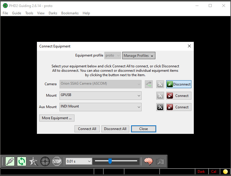Close the Connect Equipment dialog with X

(189, 46)
